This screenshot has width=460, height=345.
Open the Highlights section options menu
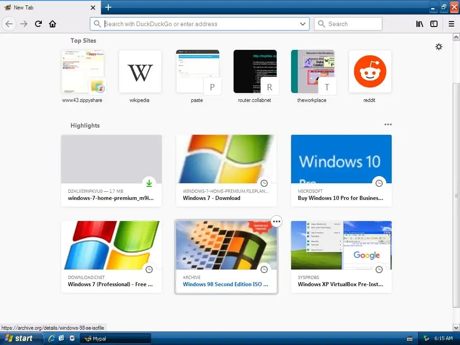tap(388, 124)
